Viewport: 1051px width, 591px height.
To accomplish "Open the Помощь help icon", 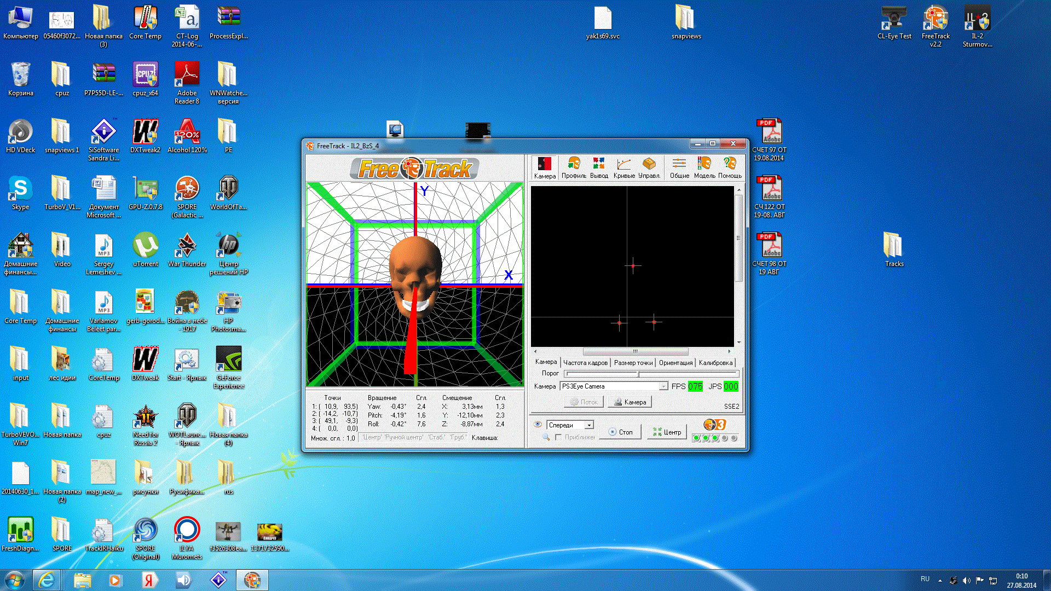I will [730, 167].
